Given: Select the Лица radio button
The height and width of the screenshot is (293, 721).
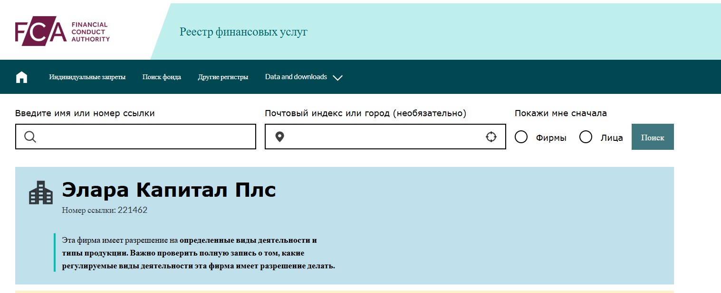Looking at the screenshot, I should click(586, 137).
